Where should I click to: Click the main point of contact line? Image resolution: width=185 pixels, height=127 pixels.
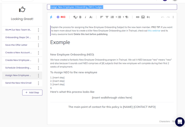point(112,107)
